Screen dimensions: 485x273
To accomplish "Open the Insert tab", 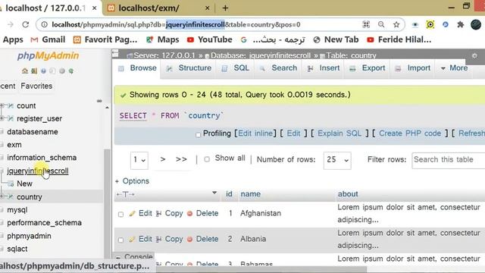I will (324, 68).
